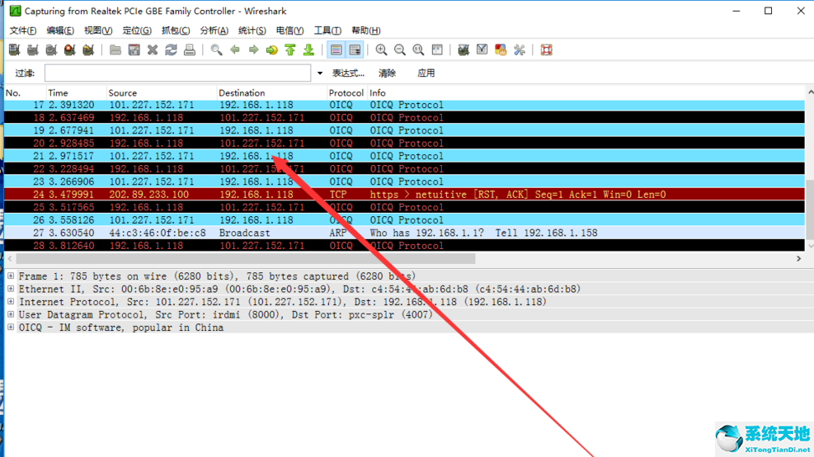Reset zoom to normal size
The width and height of the screenshot is (814, 457).
point(418,49)
